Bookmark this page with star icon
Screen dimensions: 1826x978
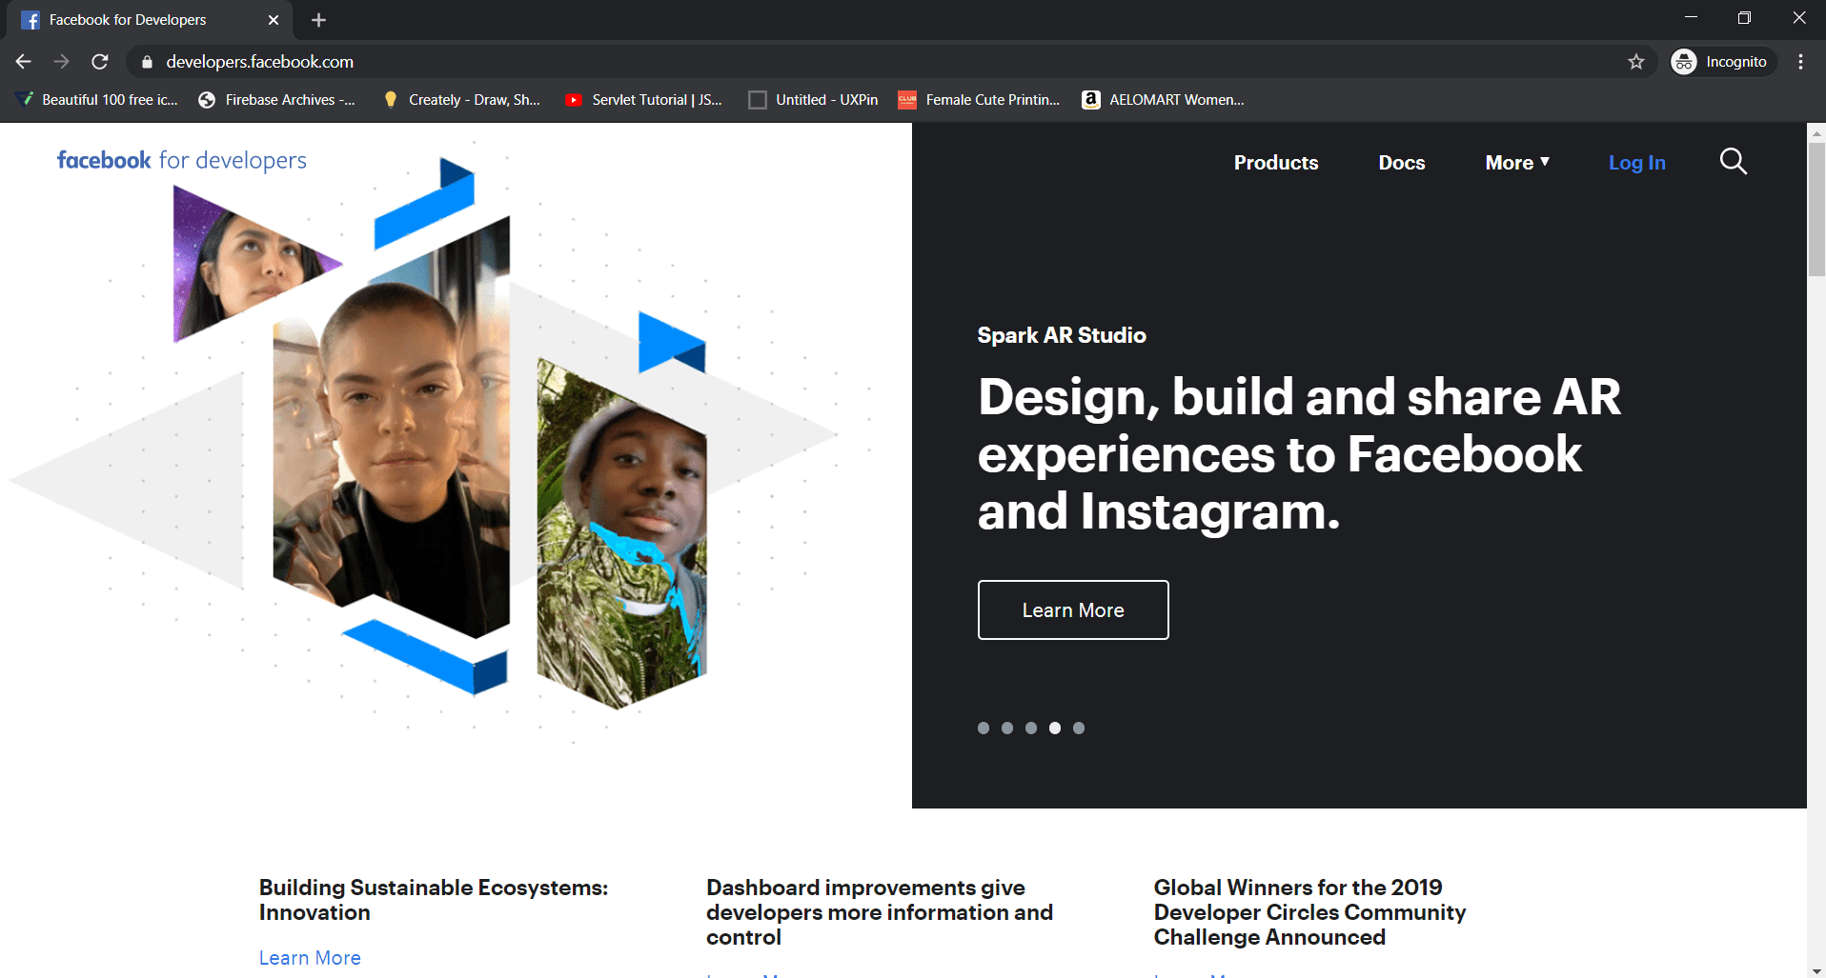1636,62
